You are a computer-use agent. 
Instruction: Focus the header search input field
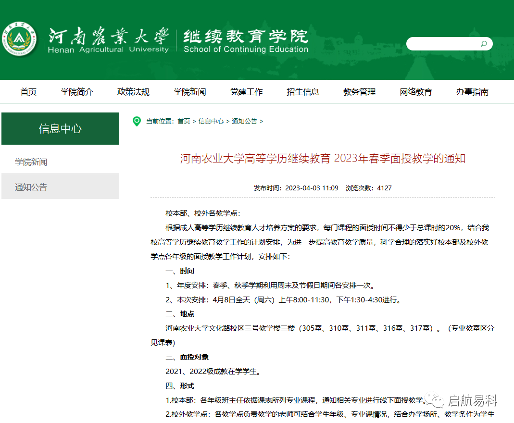tap(449, 44)
